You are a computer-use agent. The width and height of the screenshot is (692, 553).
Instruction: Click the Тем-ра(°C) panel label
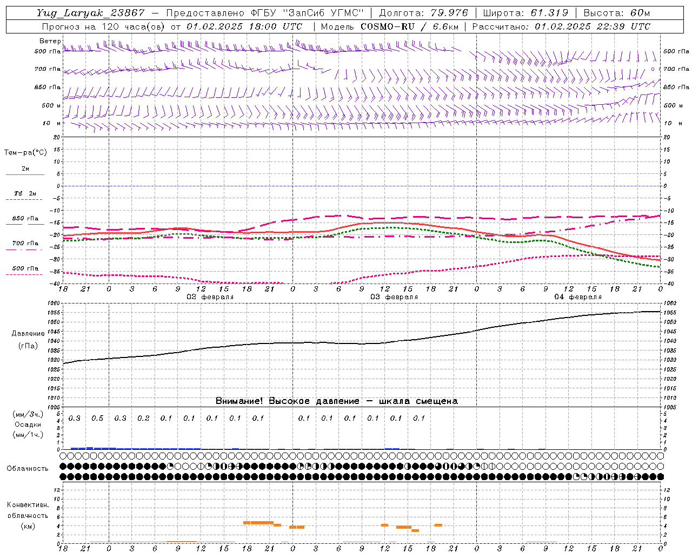(25, 153)
